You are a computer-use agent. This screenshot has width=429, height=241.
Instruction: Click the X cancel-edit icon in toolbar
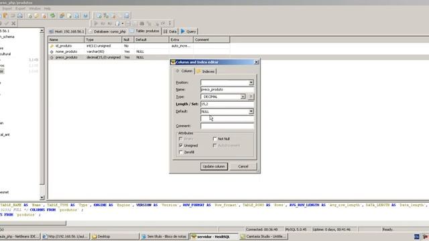point(13,23)
